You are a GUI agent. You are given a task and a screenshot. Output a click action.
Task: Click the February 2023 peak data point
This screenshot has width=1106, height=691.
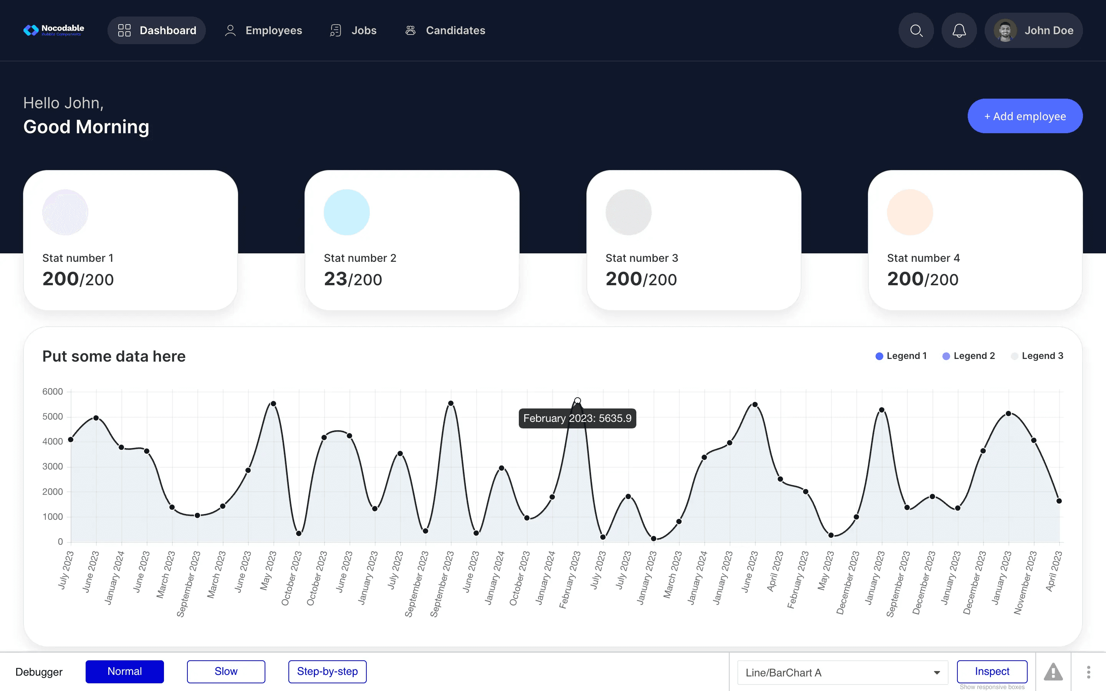[x=577, y=400]
